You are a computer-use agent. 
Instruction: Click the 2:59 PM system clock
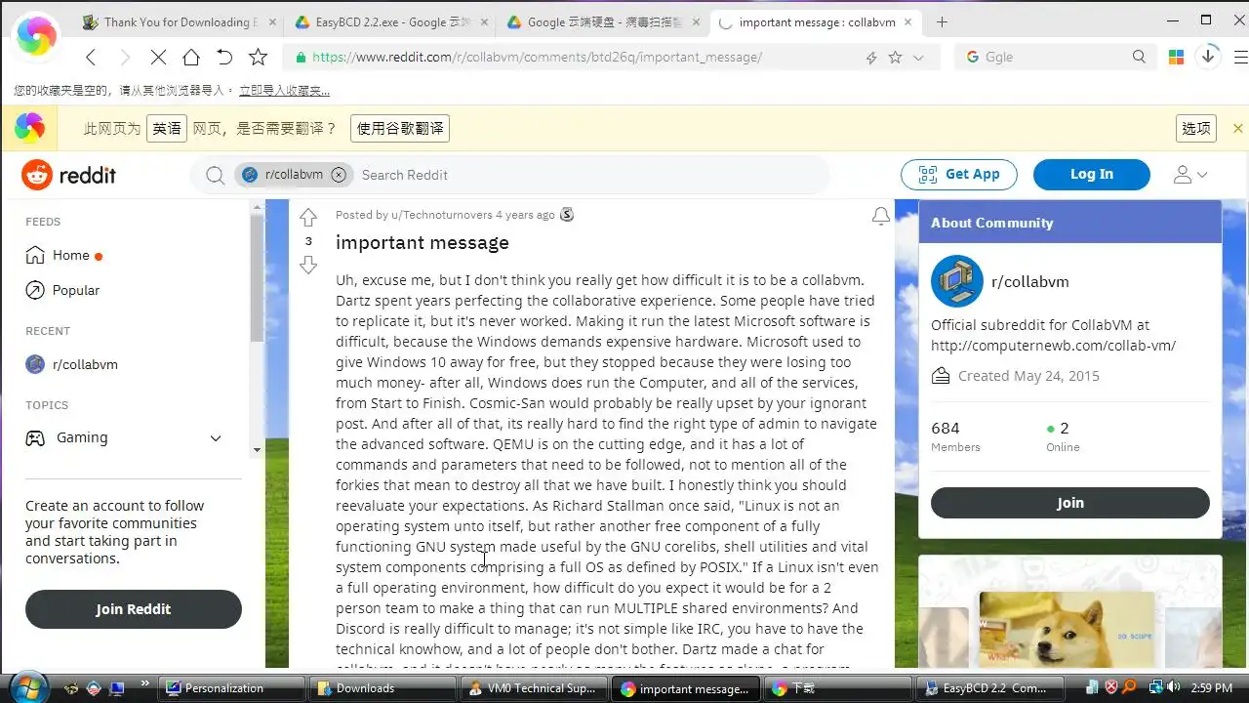(1211, 687)
